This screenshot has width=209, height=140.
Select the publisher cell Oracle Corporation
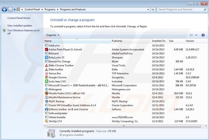[x=122, y=105]
